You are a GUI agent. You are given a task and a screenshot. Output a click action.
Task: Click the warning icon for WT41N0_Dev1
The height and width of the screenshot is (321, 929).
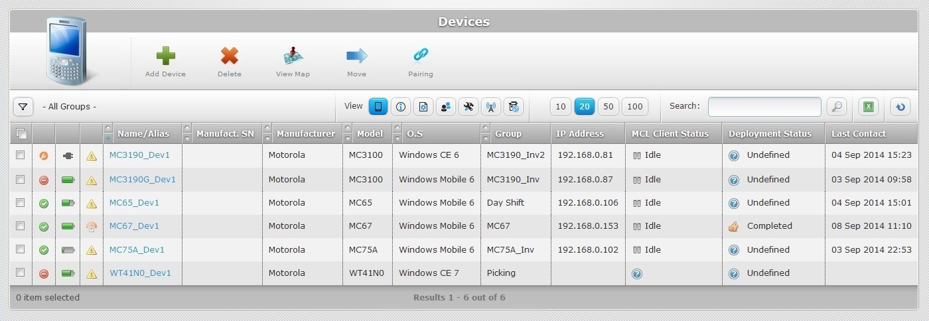click(x=92, y=273)
